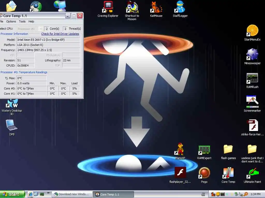Click the Start button

(12, 194)
